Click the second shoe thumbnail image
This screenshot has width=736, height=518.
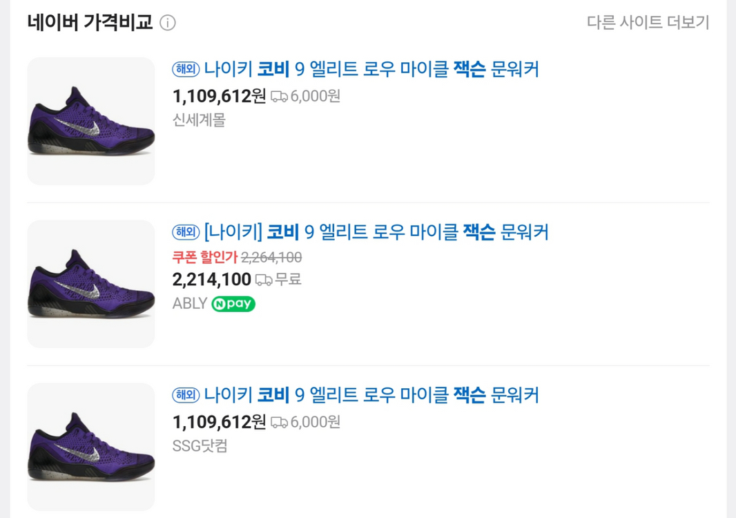[90, 284]
